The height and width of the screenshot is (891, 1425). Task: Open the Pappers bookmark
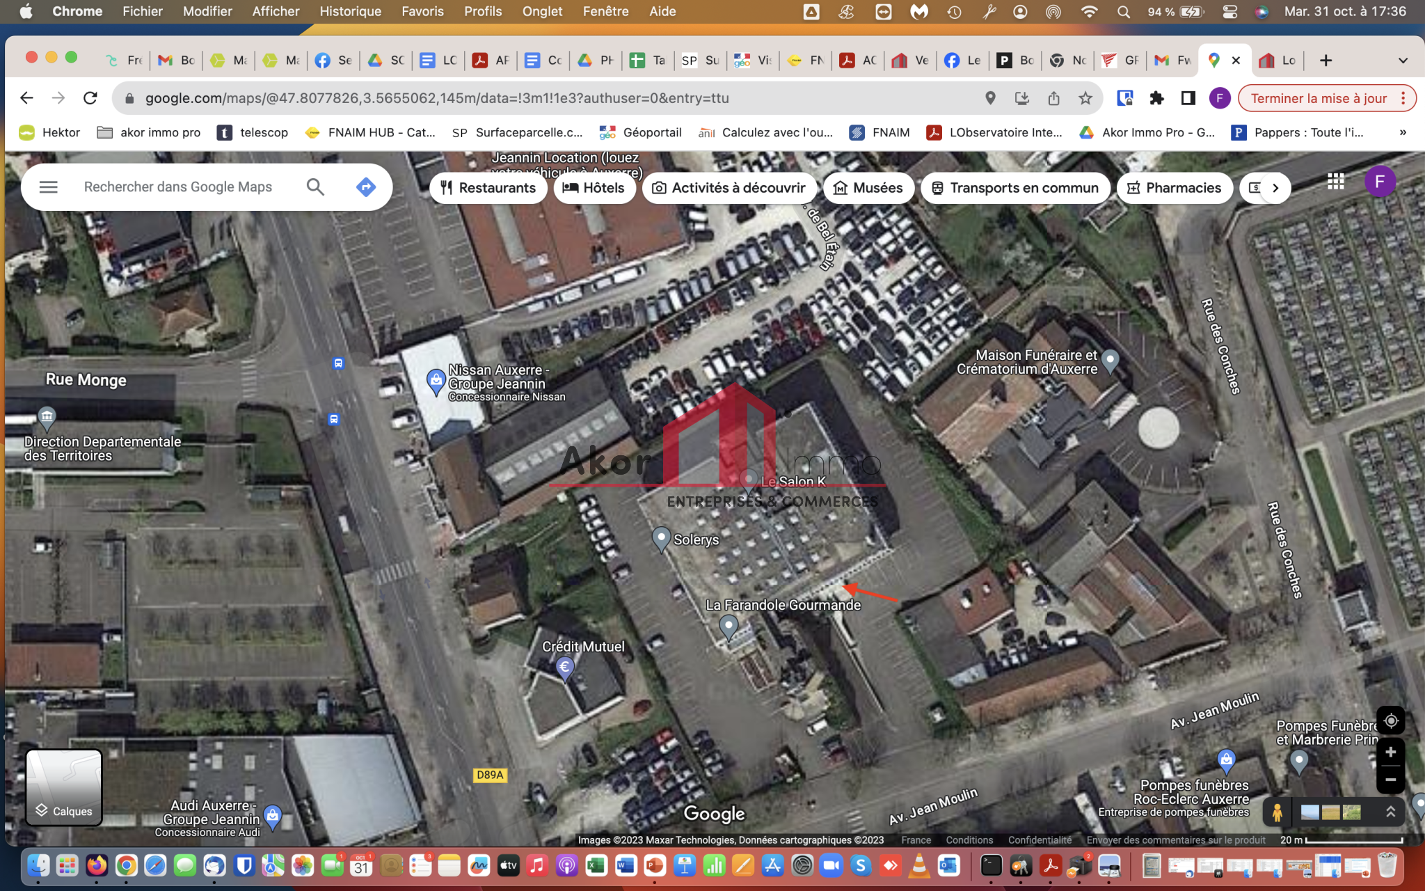tap(1298, 132)
